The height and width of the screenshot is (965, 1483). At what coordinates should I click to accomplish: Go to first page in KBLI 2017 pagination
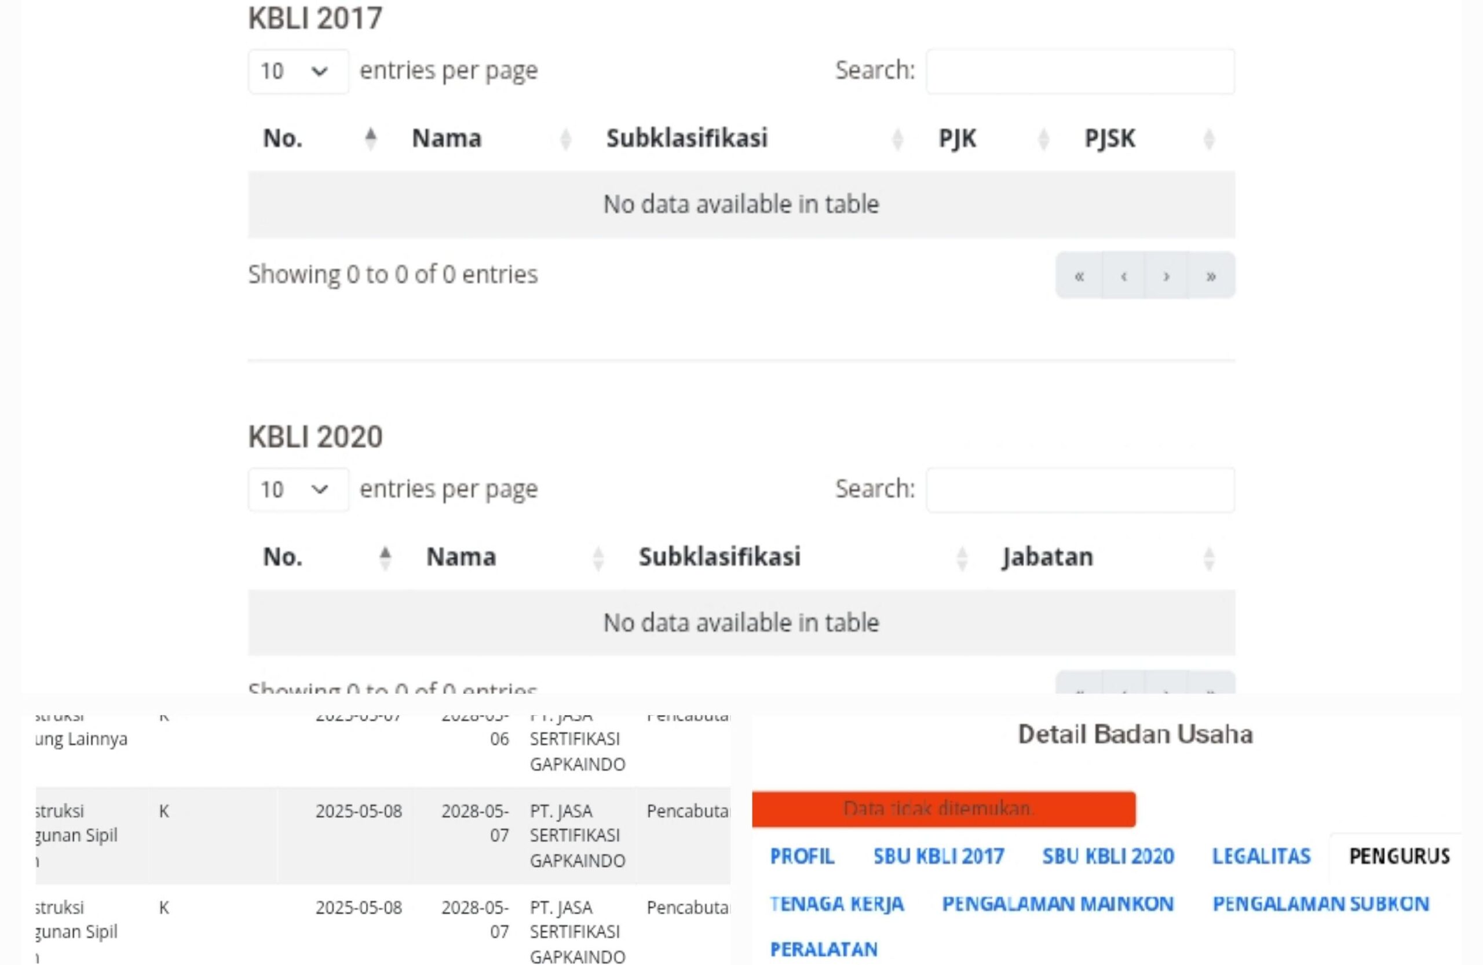coord(1079,275)
